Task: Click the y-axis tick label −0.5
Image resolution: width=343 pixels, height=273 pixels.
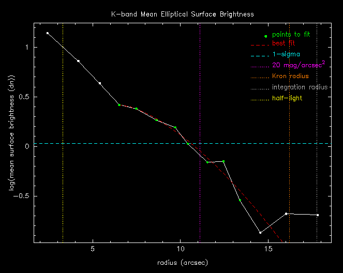Action: 22,196
